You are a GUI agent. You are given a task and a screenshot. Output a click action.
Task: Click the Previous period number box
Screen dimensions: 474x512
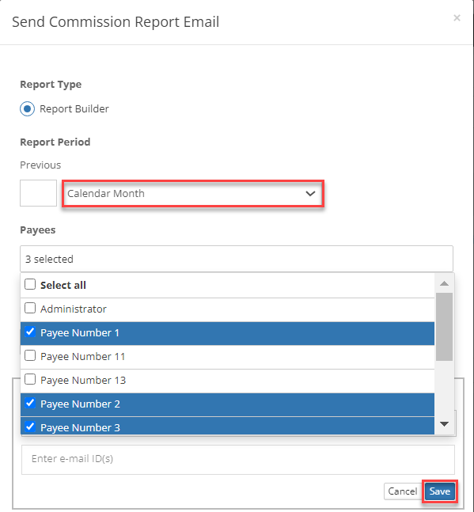[38, 193]
